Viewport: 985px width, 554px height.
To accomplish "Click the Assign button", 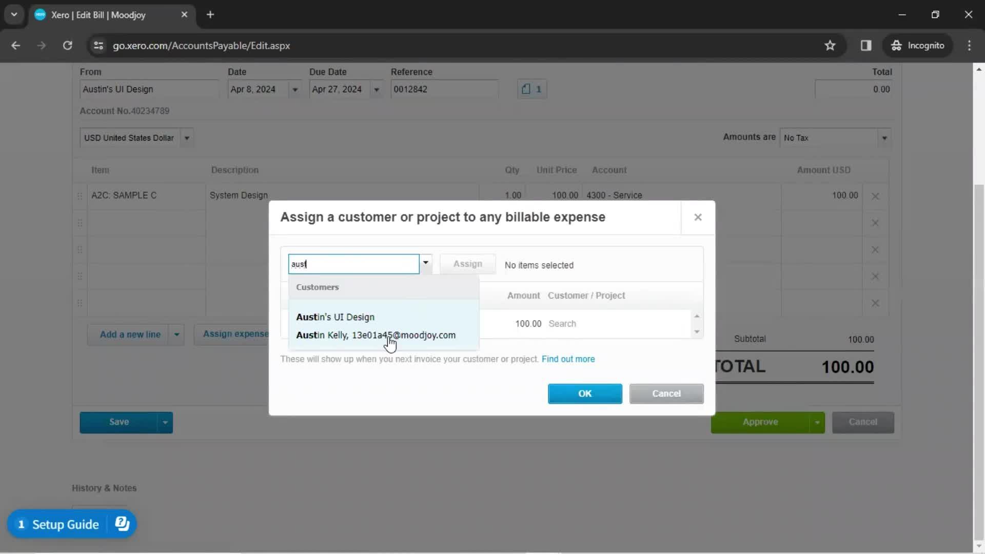I will [467, 264].
